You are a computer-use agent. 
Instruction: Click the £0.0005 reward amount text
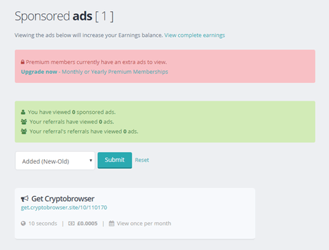(88, 224)
